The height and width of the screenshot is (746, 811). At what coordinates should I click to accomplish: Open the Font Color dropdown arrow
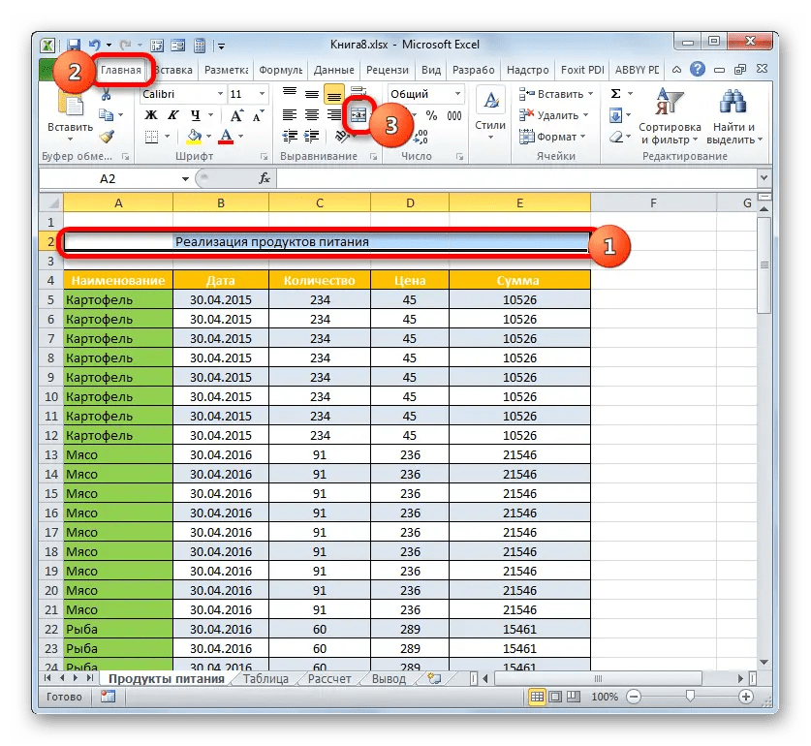point(241,137)
